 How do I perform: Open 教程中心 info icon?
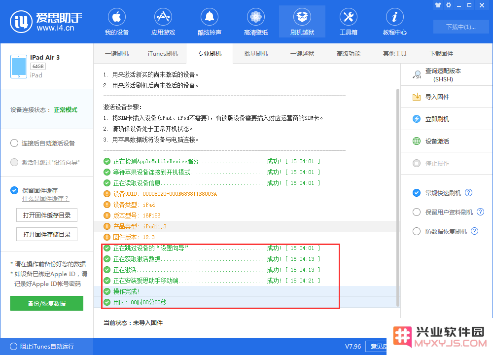[394, 17]
